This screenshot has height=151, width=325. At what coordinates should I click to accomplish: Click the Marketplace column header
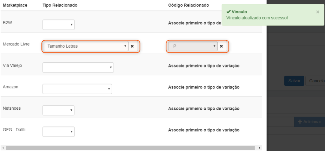pyautogui.click(x=15, y=5)
